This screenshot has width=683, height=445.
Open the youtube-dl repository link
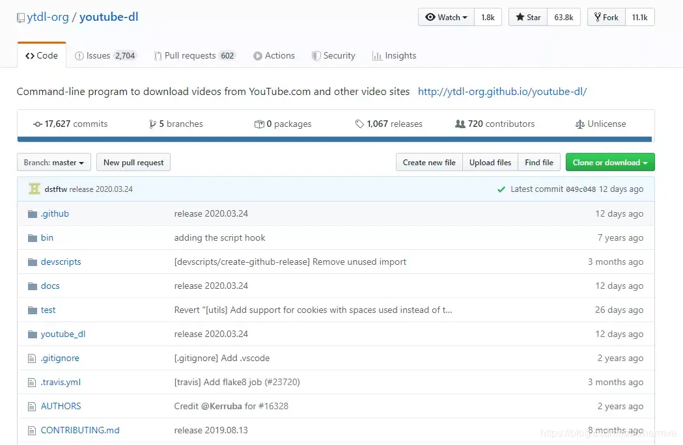click(x=109, y=17)
